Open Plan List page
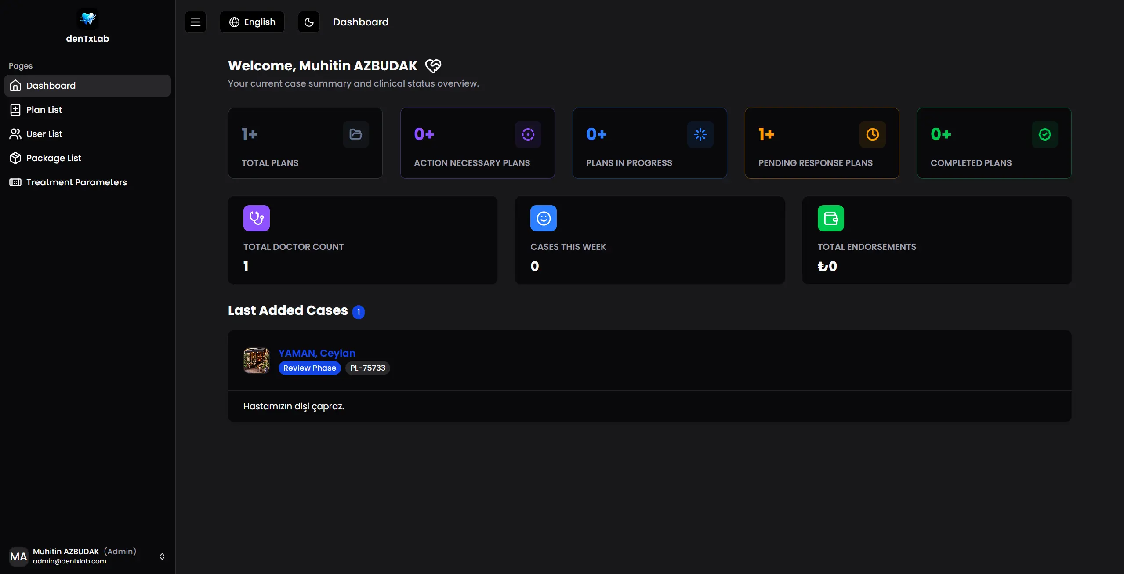The width and height of the screenshot is (1124, 574). 44,110
